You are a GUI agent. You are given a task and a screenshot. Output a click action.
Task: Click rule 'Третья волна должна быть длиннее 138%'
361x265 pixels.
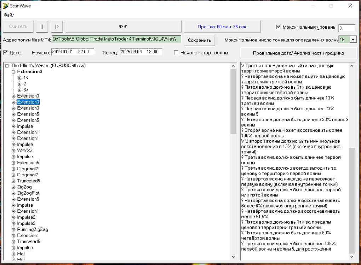288,246
